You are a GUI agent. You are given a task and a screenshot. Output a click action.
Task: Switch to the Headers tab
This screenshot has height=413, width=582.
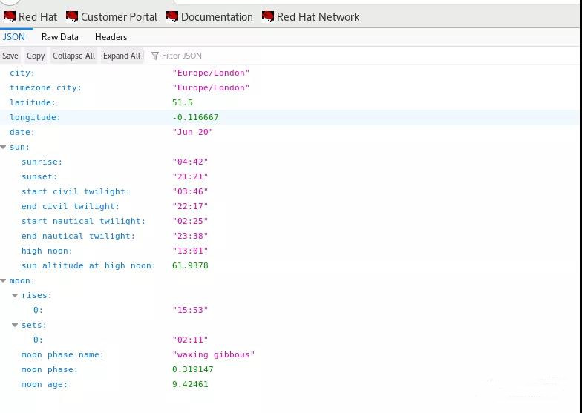(111, 36)
